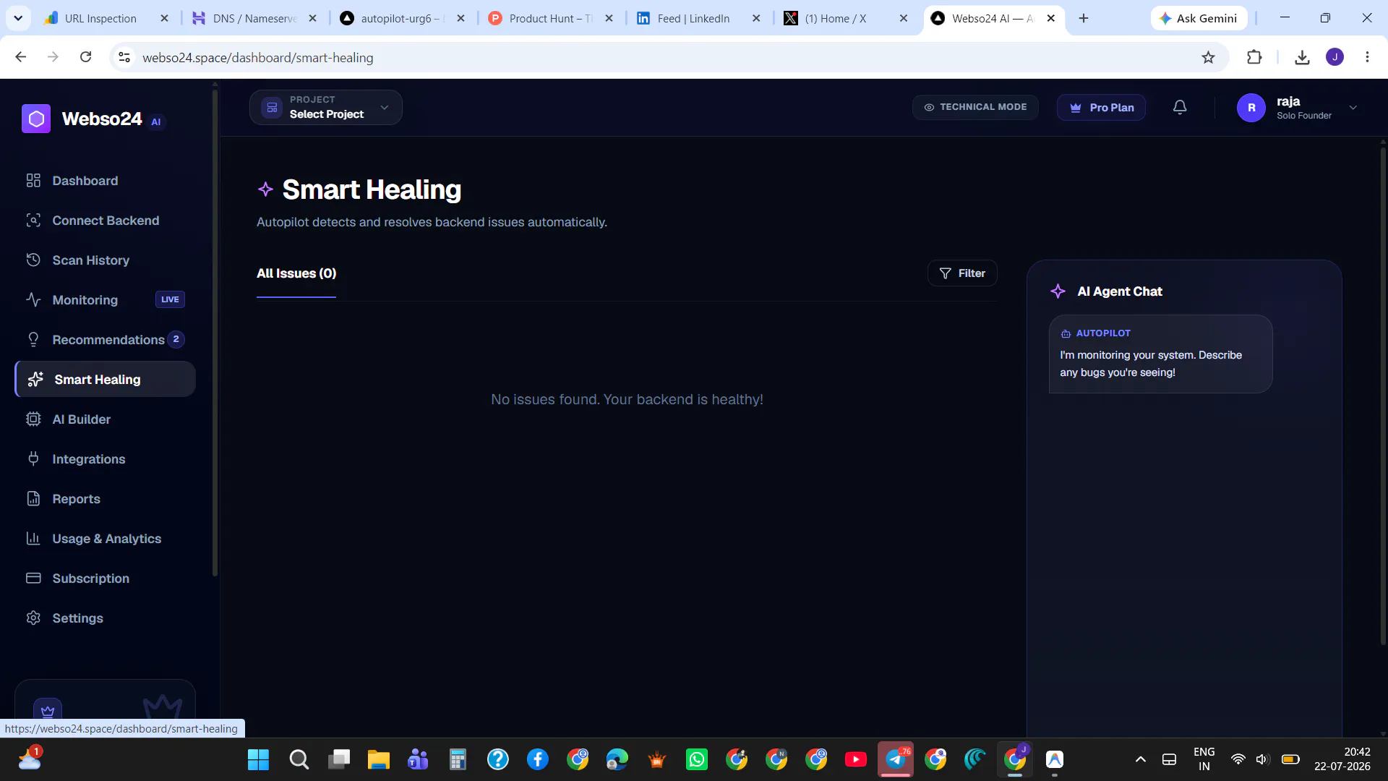Viewport: 1388px width, 781px height.
Task: Click the Reports document icon
Action: [x=33, y=498]
